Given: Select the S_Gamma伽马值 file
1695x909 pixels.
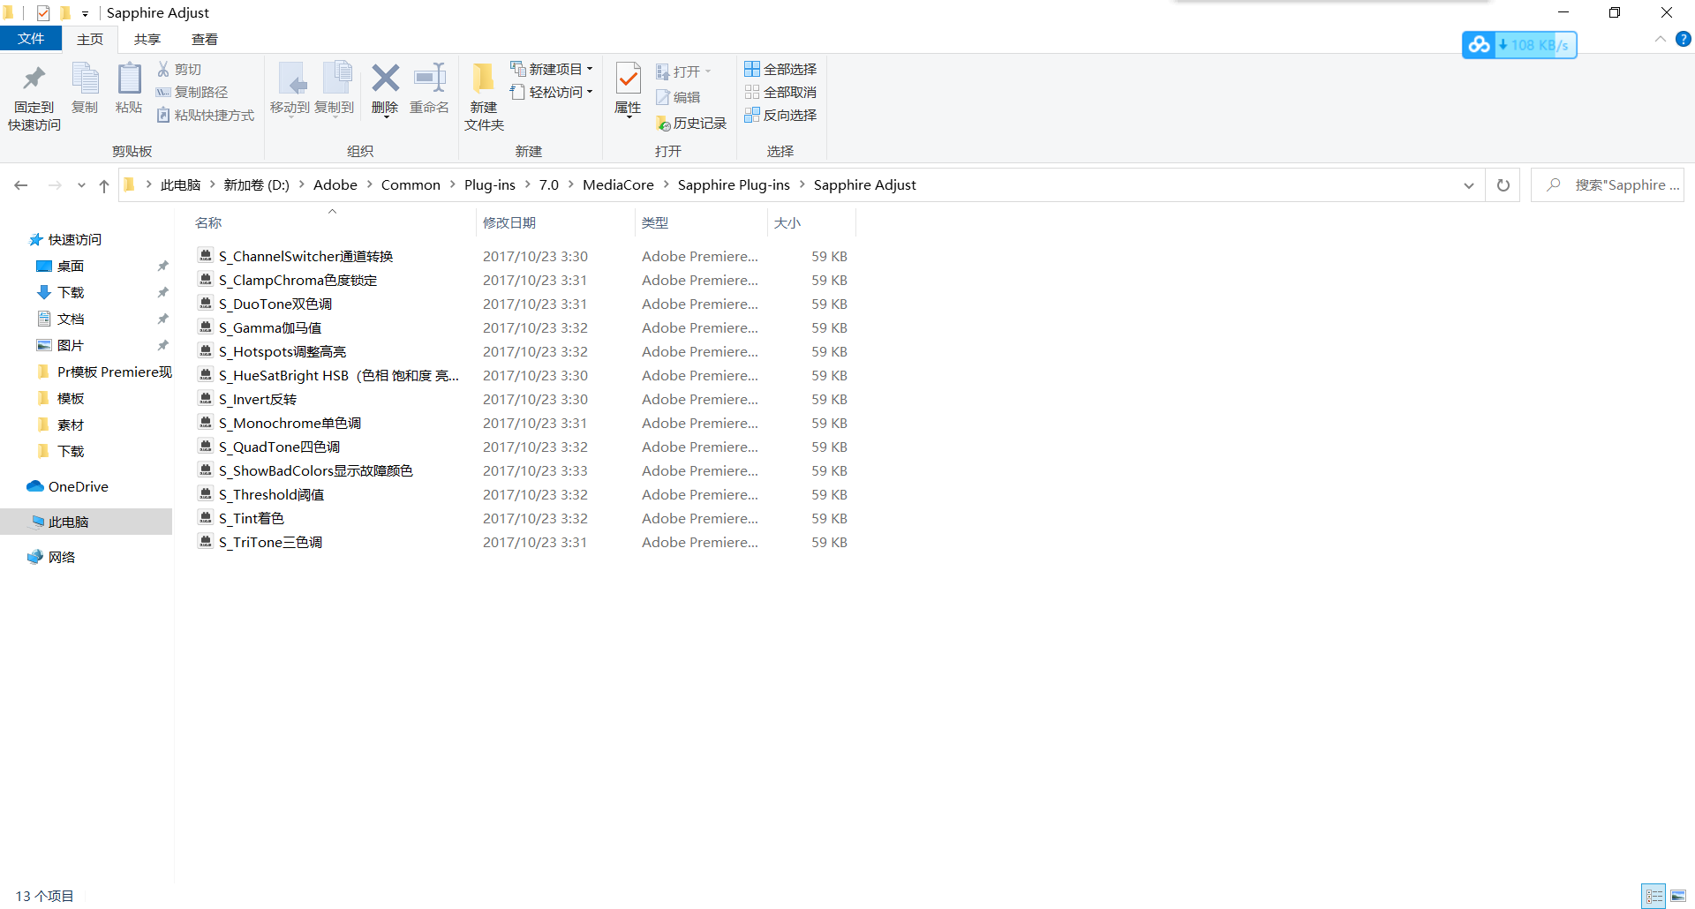Looking at the screenshot, I should coord(270,328).
